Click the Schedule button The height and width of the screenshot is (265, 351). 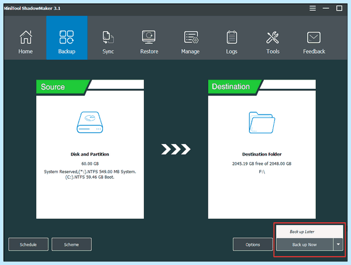click(x=28, y=245)
